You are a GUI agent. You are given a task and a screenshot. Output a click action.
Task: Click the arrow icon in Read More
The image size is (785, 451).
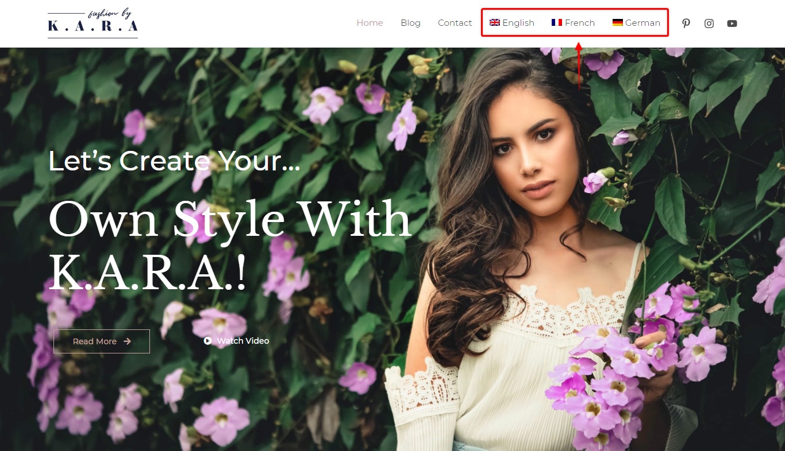click(127, 341)
